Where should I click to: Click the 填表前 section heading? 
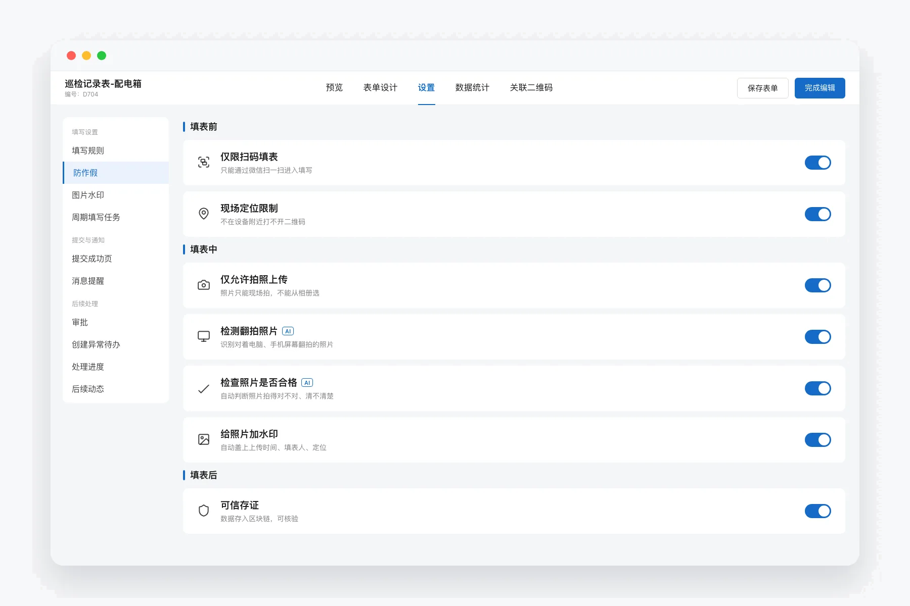(203, 127)
